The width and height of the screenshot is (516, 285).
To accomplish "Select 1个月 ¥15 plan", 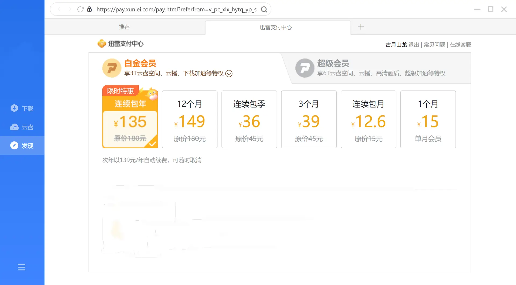I will [428, 120].
